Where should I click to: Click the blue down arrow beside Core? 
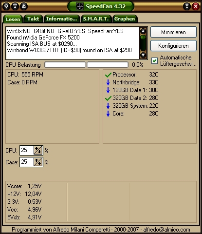pyautogui.click(x=108, y=114)
